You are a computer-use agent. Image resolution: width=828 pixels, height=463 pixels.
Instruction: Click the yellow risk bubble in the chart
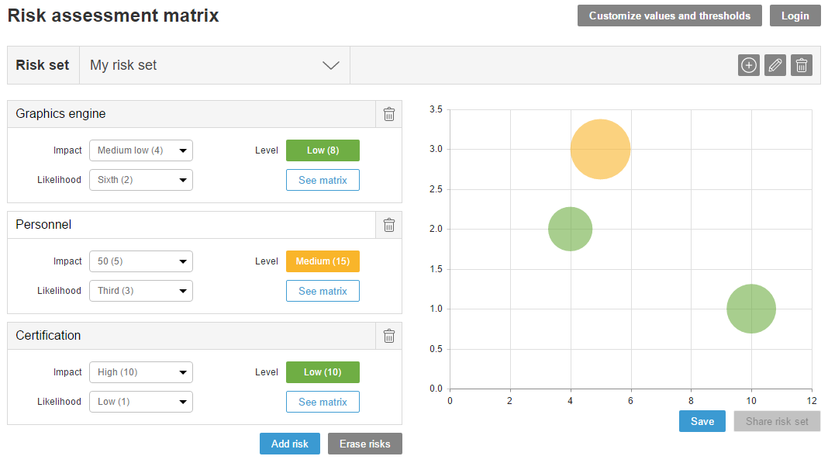600,149
